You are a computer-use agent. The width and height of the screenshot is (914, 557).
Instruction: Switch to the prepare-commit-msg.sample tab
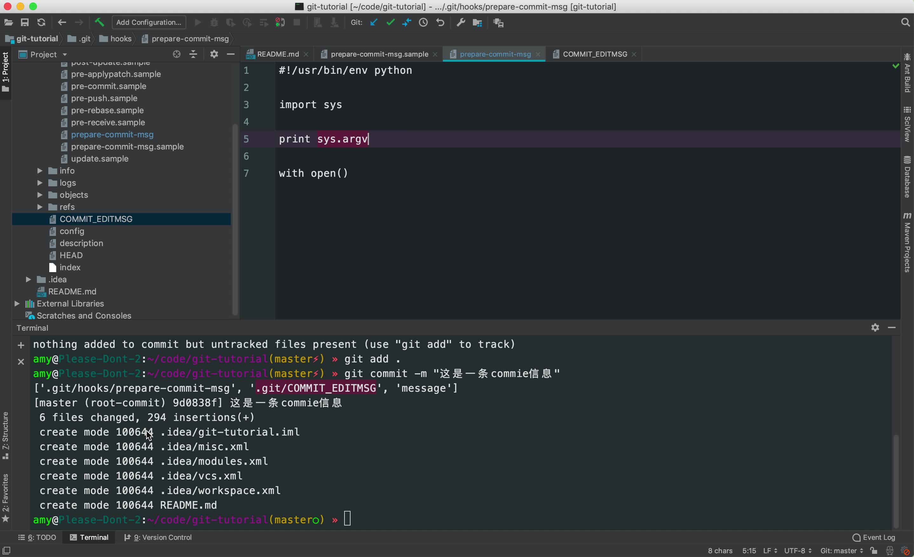379,53
